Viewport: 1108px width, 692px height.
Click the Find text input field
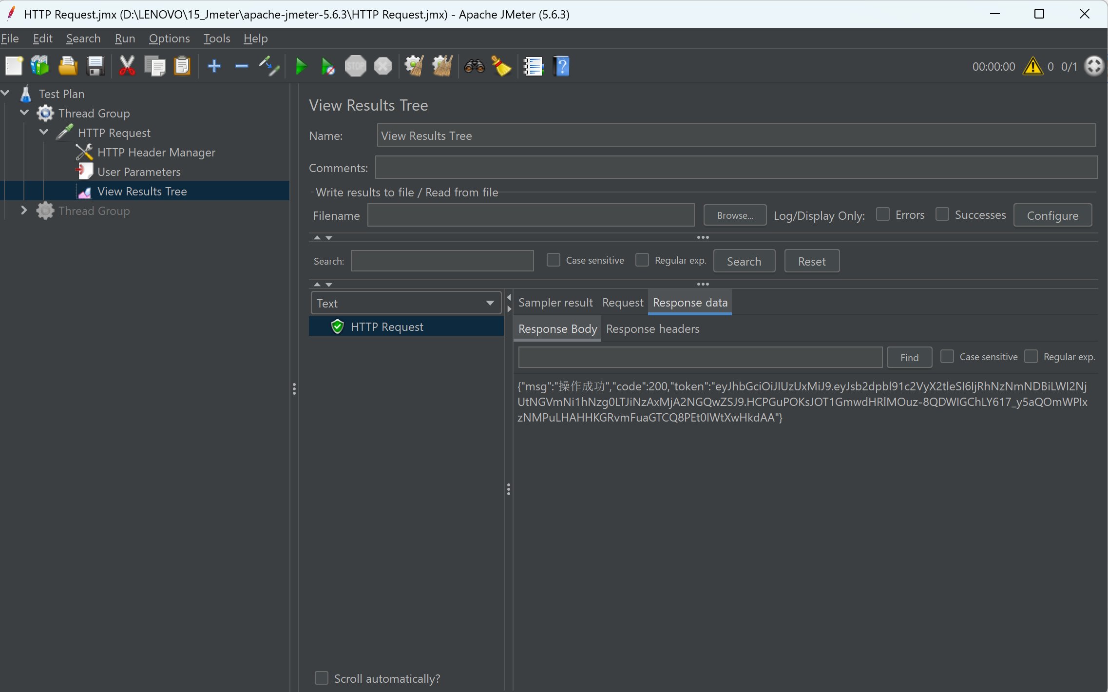point(700,357)
